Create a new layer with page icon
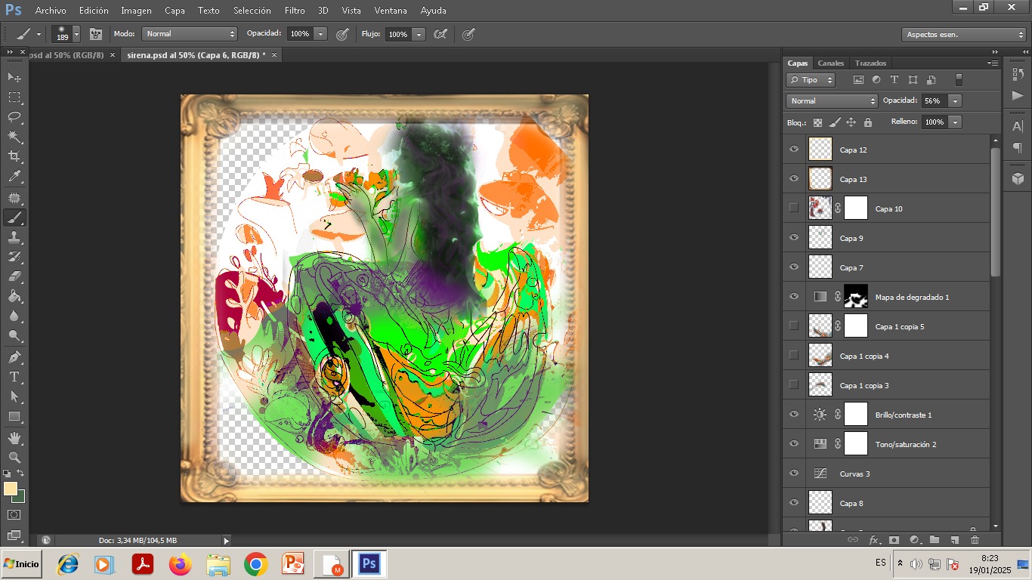1032x580 pixels. (955, 540)
